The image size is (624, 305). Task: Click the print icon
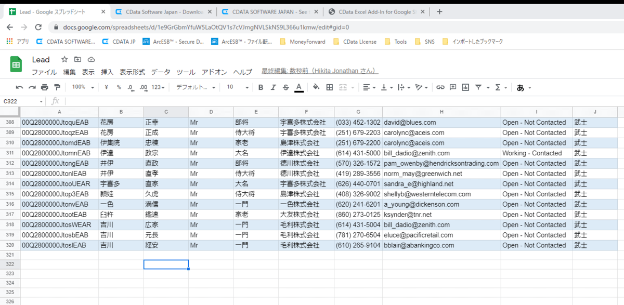[x=45, y=87]
